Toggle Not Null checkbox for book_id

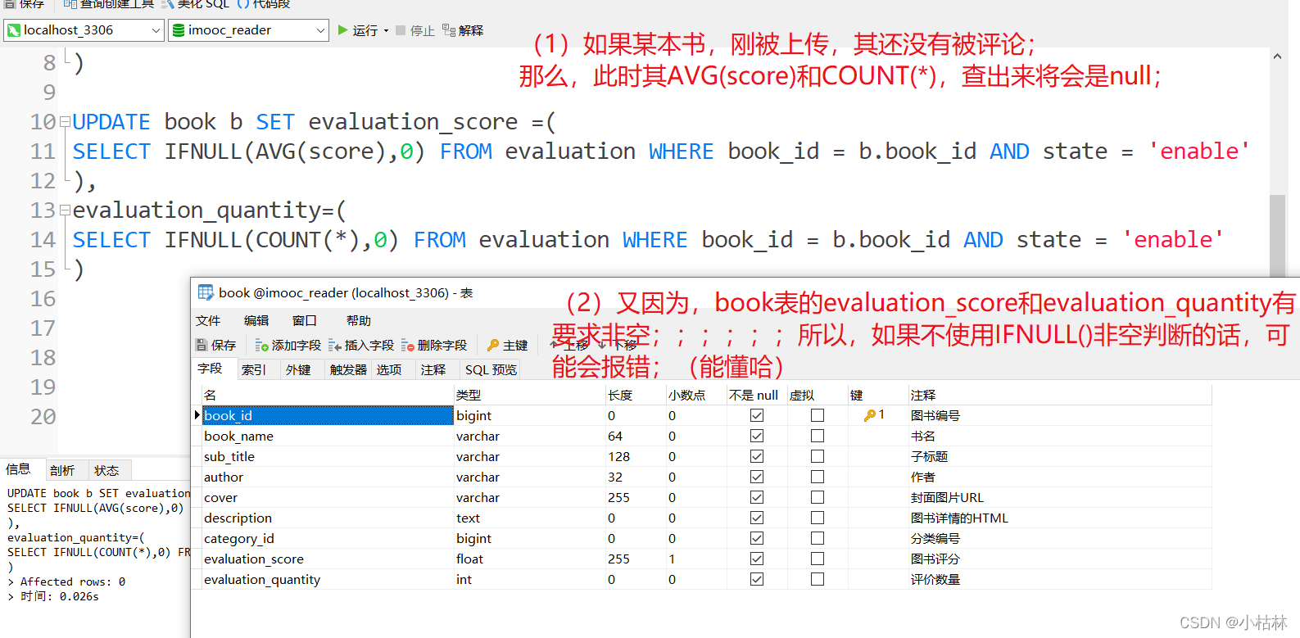(x=757, y=415)
